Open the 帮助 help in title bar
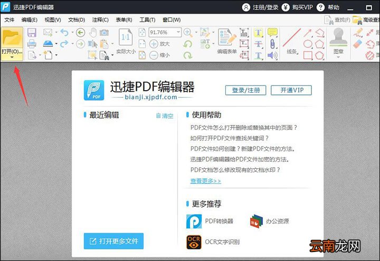The image size is (380, 261). pos(328,7)
